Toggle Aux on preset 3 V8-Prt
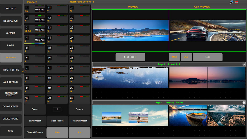This screenshot has height=139, width=247. tap(43, 30)
